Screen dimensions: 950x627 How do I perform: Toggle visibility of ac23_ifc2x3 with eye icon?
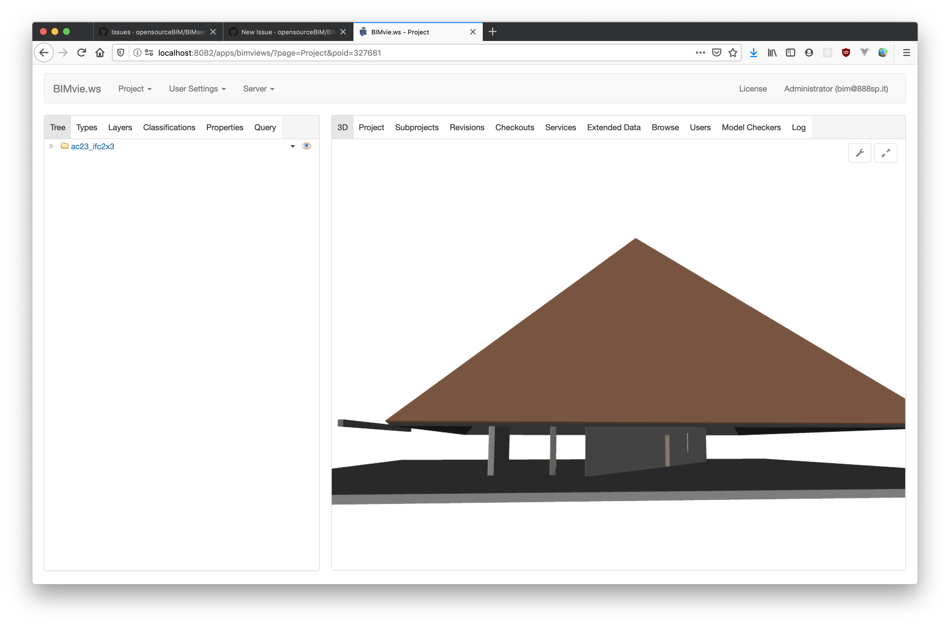click(306, 145)
